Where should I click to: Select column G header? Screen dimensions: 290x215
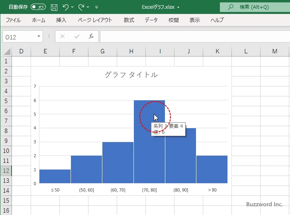(x=102, y=51)
